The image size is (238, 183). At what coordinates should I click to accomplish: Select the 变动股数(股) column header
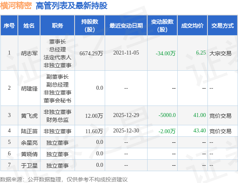click(162, 25)
